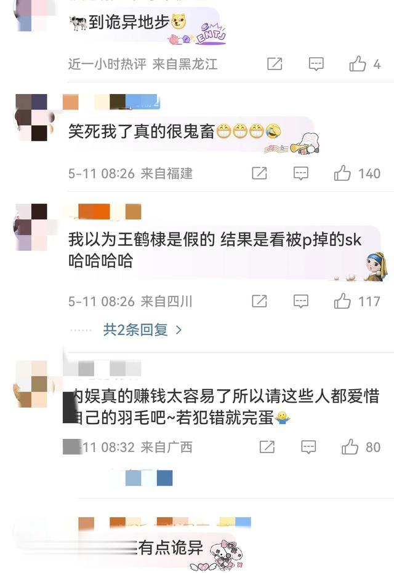
Task: Open reply box on Fujian comment
Action: (300, 173)
